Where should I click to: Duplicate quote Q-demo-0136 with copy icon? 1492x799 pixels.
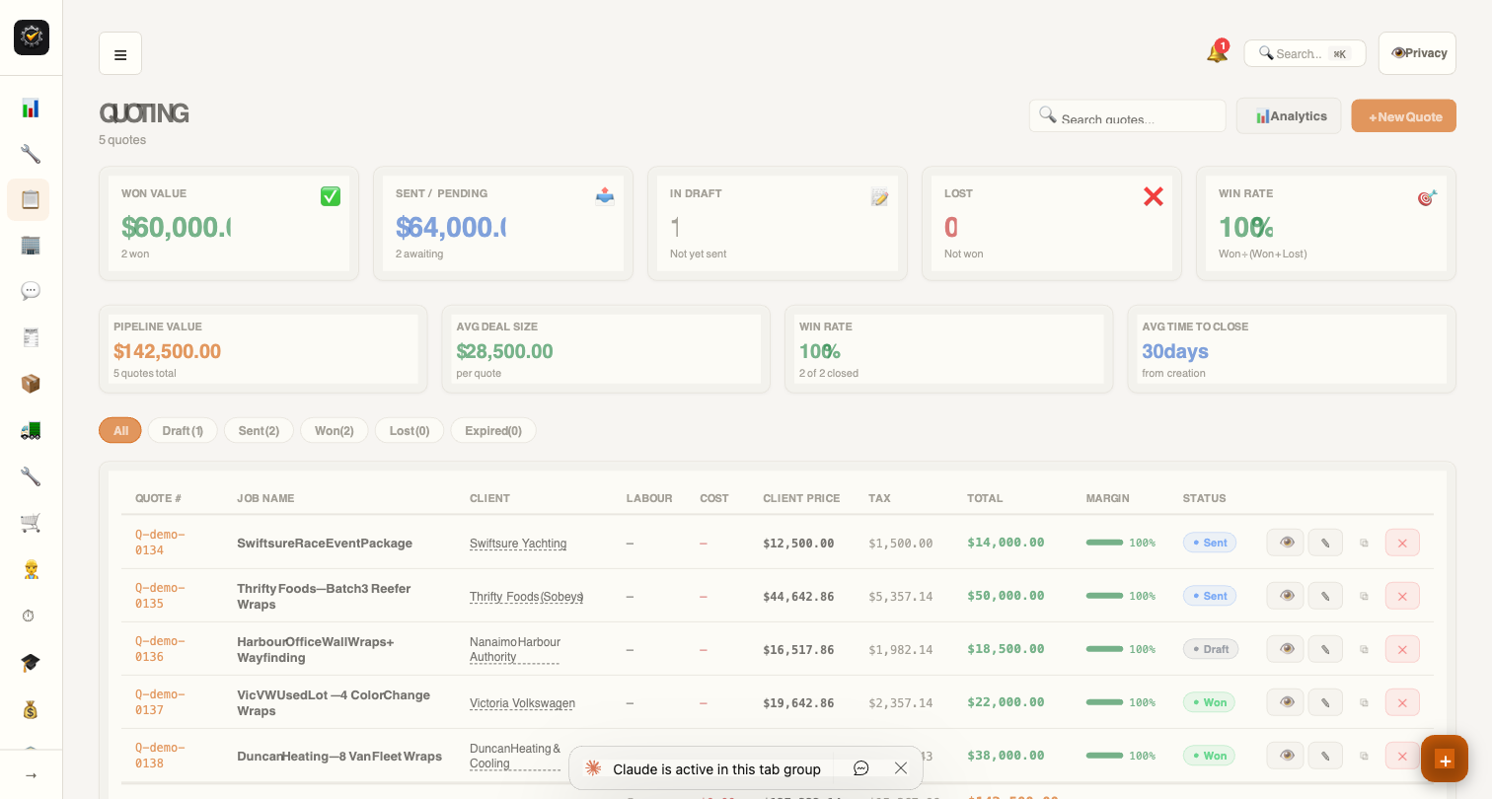click(1364, 649)
